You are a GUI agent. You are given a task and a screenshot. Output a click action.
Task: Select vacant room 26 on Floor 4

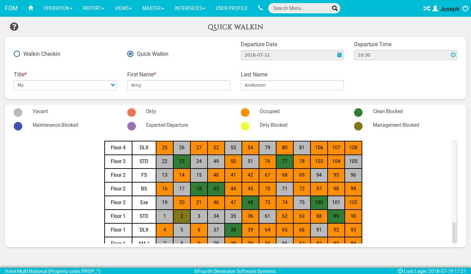coord(182,148)
